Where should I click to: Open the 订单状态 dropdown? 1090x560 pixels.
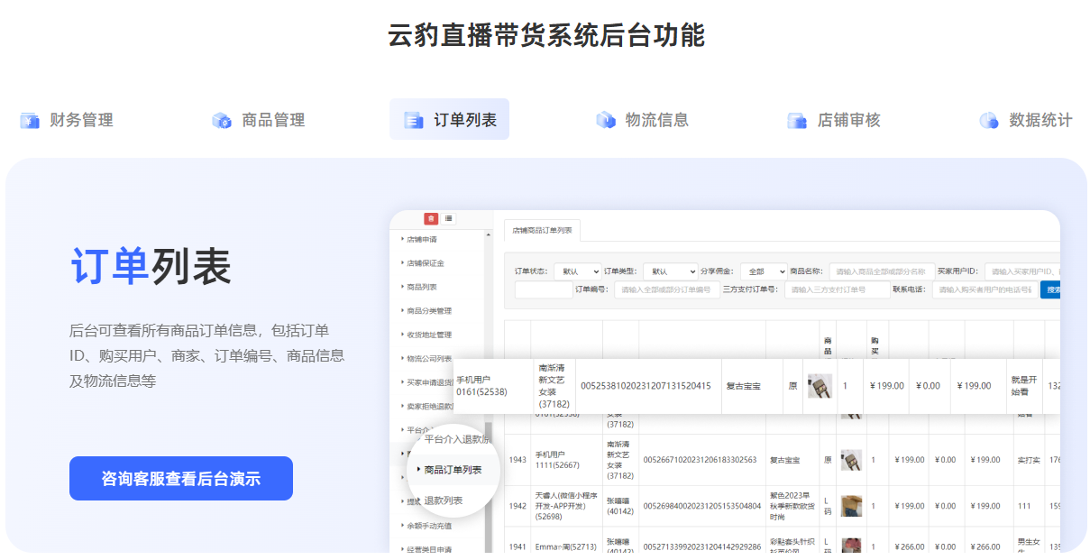click(578, 271)
